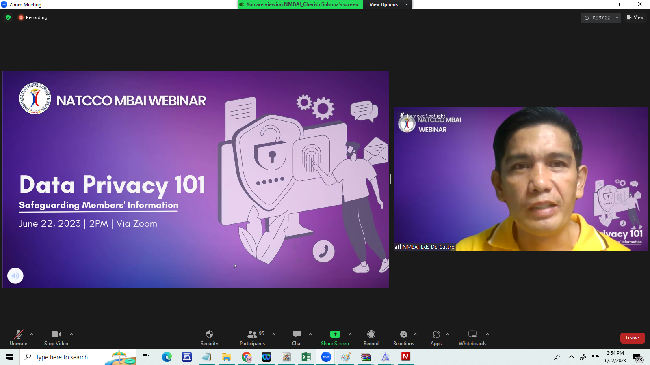Leave the meeting
Image resolution: width=650 pixels, height=365 pixels.
click(633, 338)
